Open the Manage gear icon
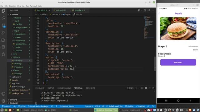Image resolution: width=200 pixels, height=112 pixels. click(3, 101)
